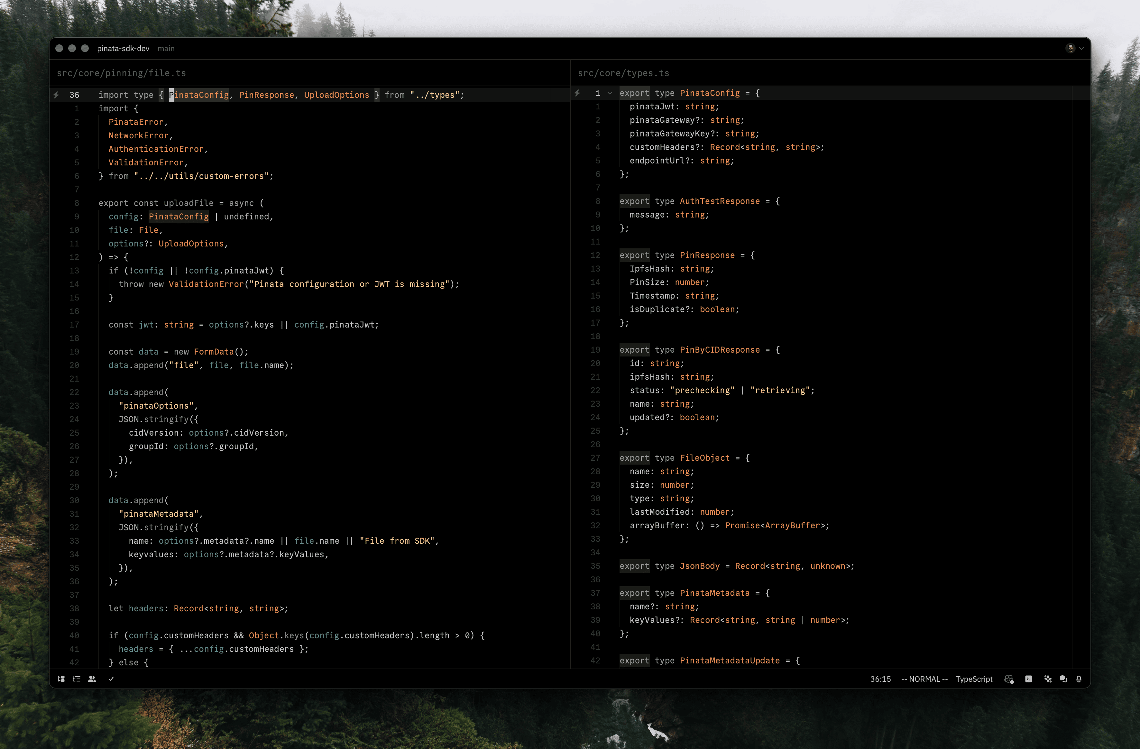Toggle the outline panel icon
The image size is (1140, 749).
[76, 679]
